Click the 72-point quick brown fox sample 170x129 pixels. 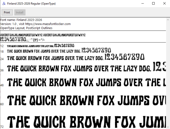tap(86, 122)
